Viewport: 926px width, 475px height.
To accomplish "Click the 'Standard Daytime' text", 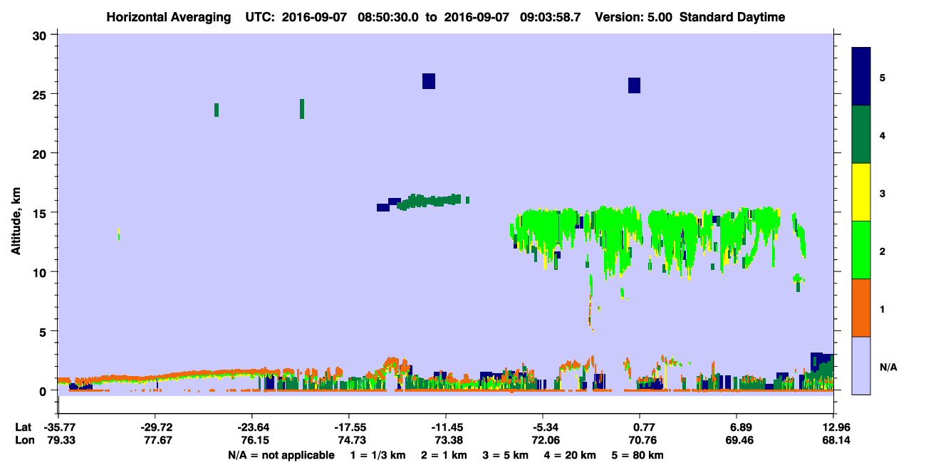I will point(732,17).
